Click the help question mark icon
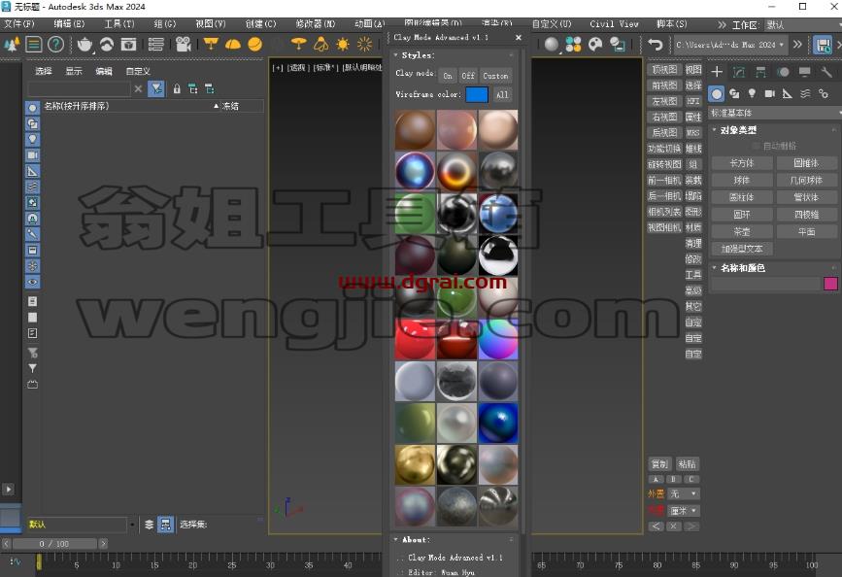This screenshot has height=577, width=842. (x=56, y=45)
